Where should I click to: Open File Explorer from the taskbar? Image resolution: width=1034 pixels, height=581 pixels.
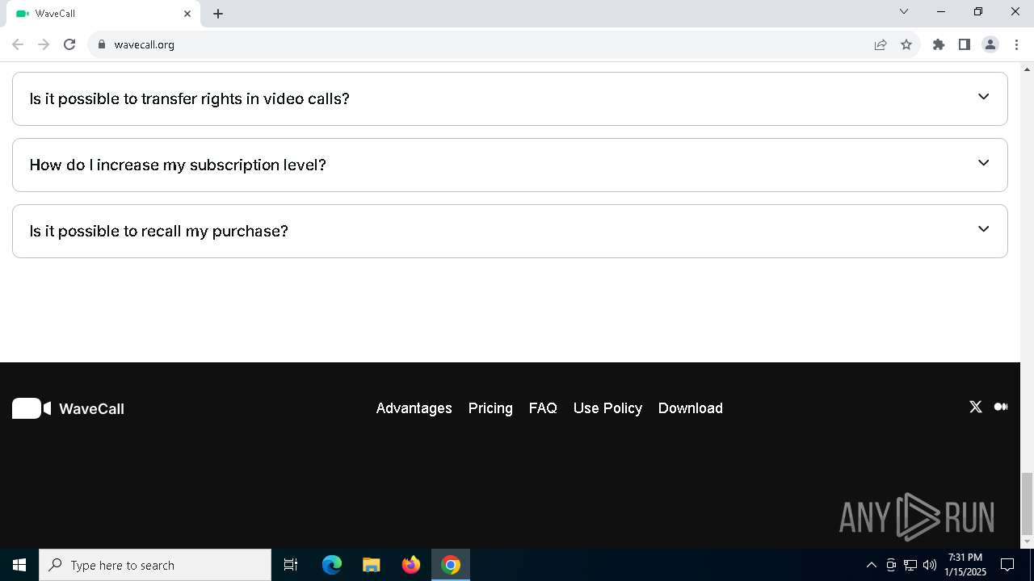coord(372,565)
